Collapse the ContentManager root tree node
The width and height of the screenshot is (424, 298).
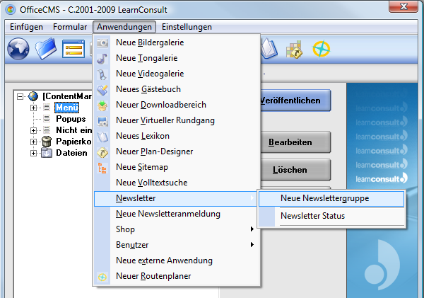(20, 96)
